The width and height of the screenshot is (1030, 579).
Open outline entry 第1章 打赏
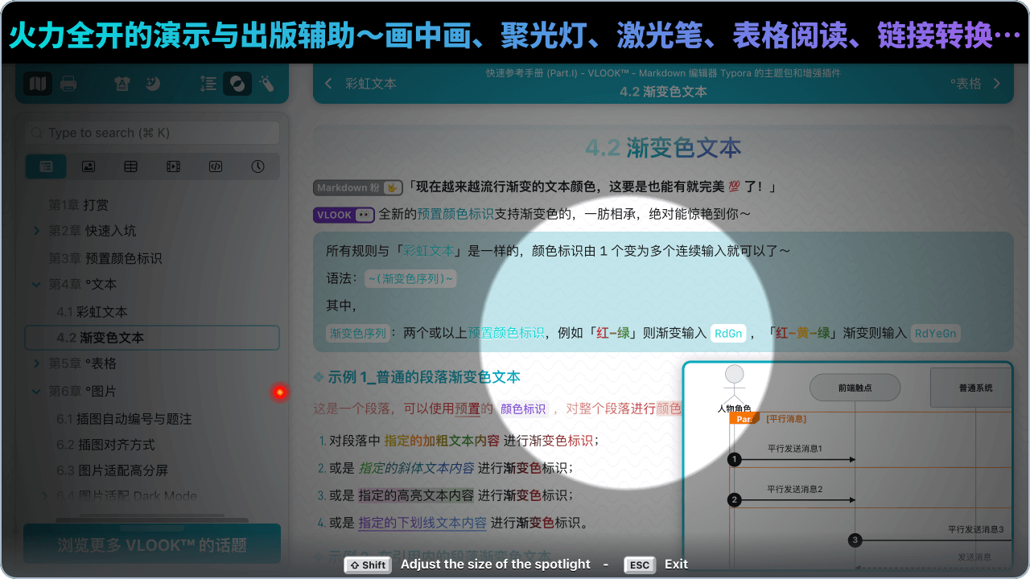pos(78,205)
